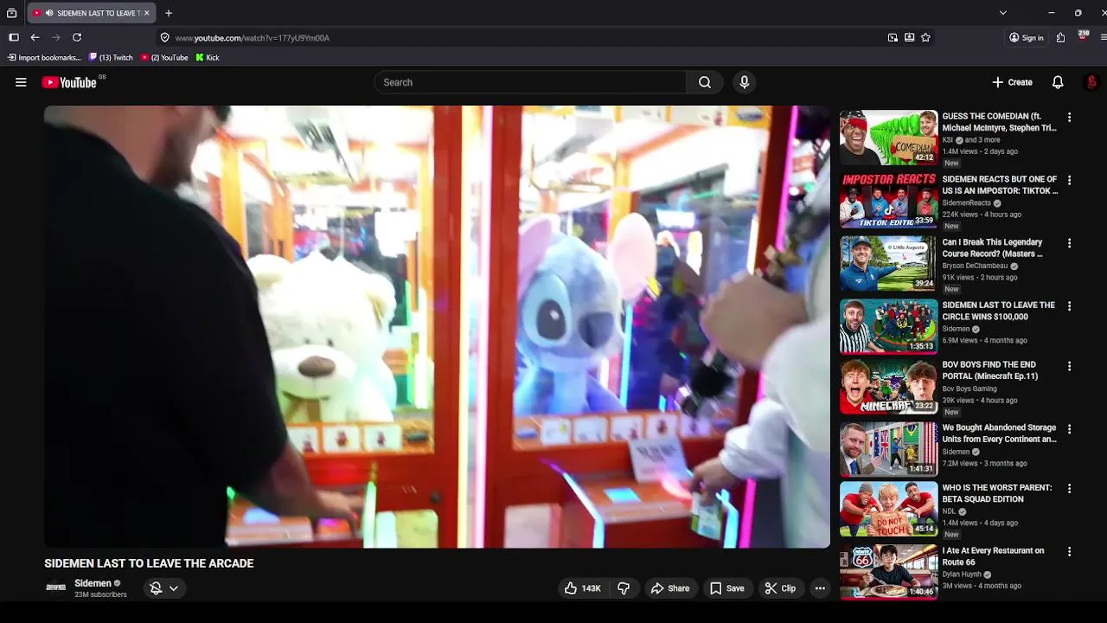Viewport: 1107px width, 623px height.
Task: Open options menu for Guess The Comedian
Action: (x=1069, y=117)
